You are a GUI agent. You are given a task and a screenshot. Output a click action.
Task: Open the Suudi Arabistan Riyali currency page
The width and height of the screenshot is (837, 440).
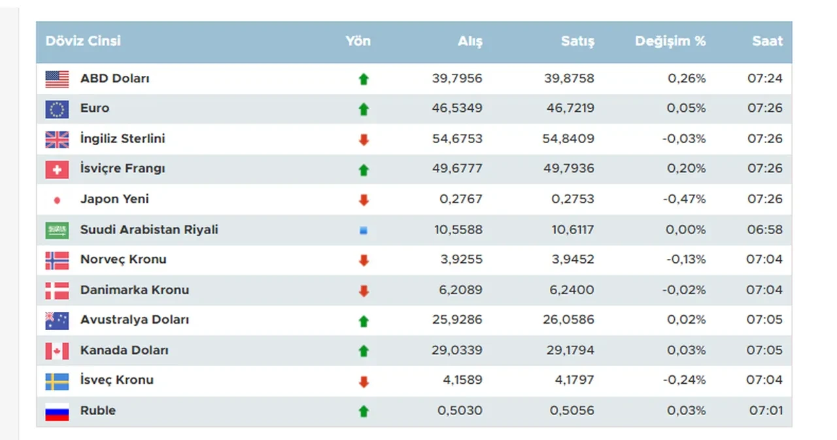click(x=149, y=230)
